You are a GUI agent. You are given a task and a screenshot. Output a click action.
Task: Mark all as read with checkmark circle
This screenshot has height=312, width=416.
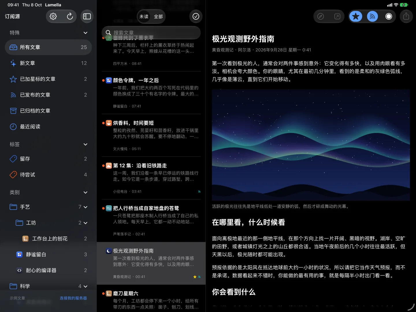click(196, 16)
